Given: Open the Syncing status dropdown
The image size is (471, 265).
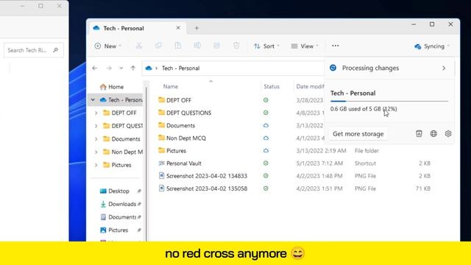Looking at the screenshot, I should pos(432,46).
